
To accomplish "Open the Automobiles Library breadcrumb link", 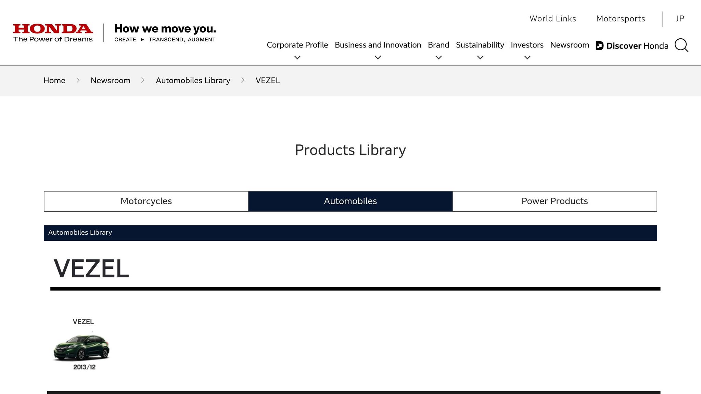I will click(x=193, y=80).
